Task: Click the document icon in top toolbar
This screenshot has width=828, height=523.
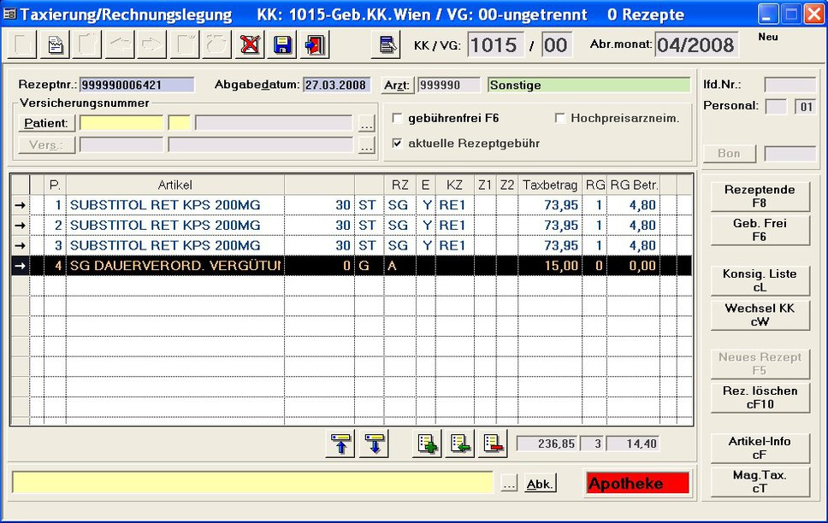Action: click(56, 45)
